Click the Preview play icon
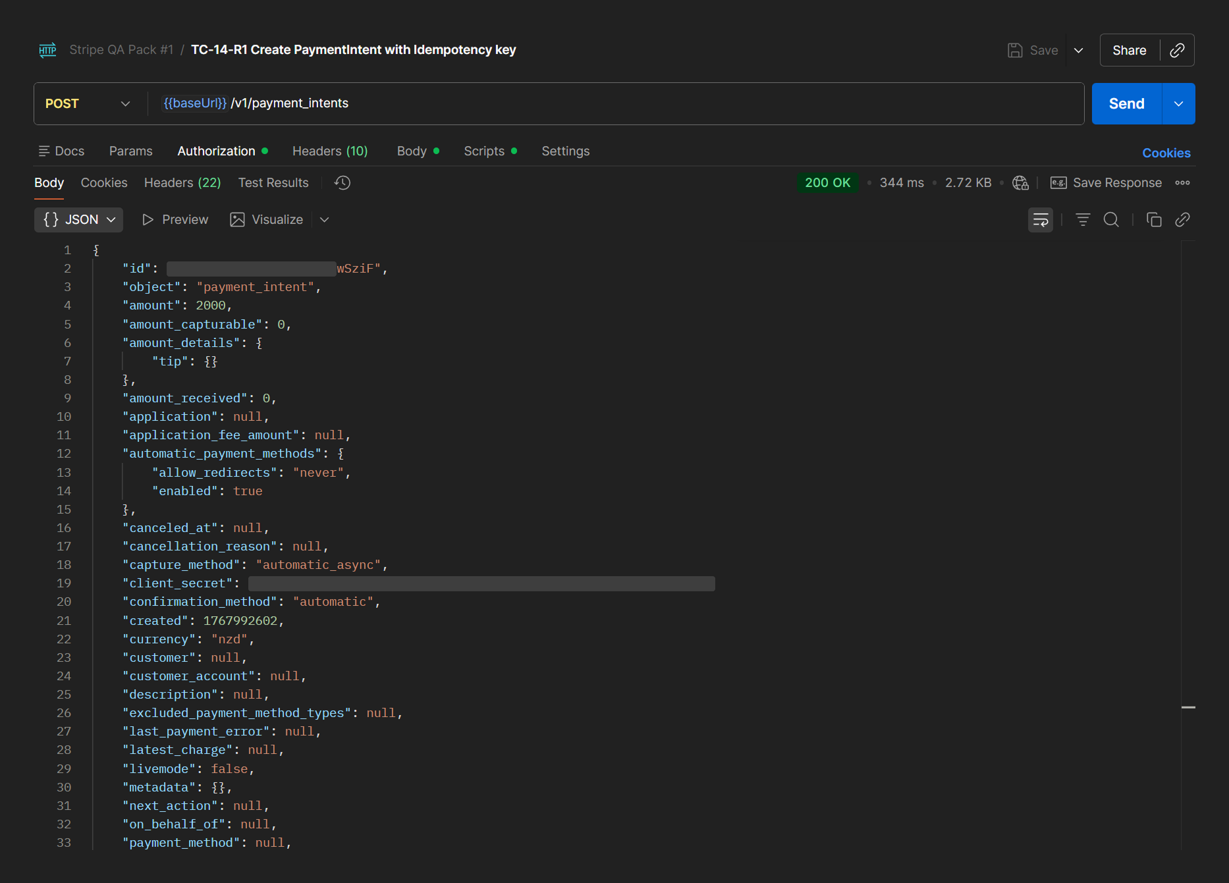This screenshot has height=883, width=1229. [x=148, y=219]
